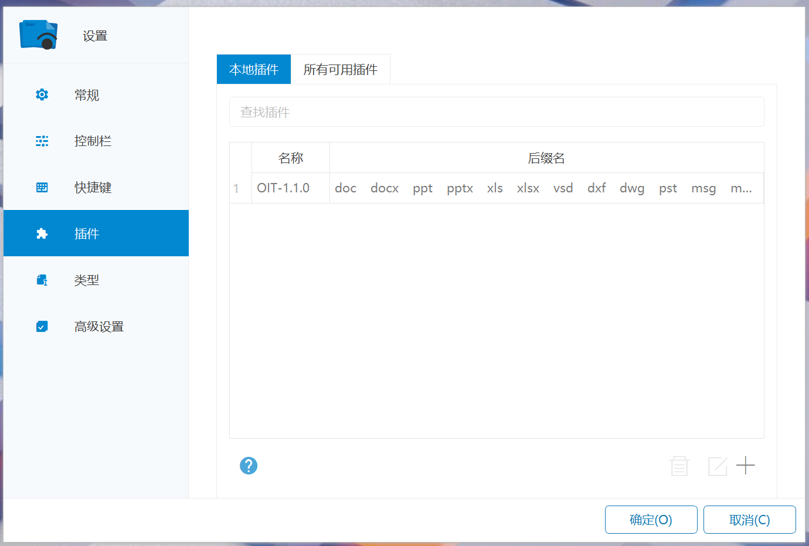The height and width of the screenshot is (546, 809).
Task: Edit the plugin with the pencil icon
Action: pyautogui.click(x=718, y=466)
